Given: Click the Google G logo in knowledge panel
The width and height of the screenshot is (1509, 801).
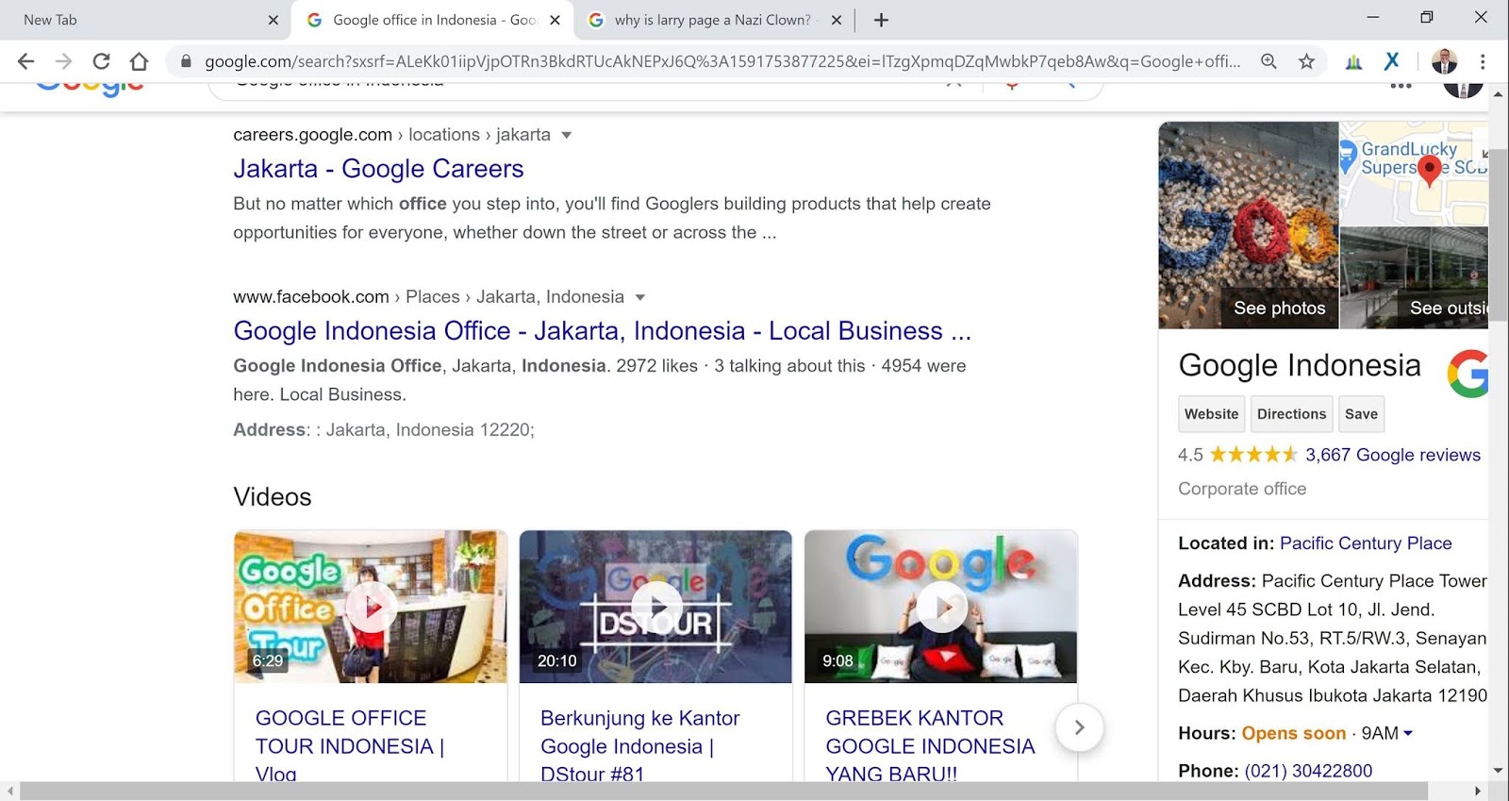Looking at the screenshot, I should 1468,374.
